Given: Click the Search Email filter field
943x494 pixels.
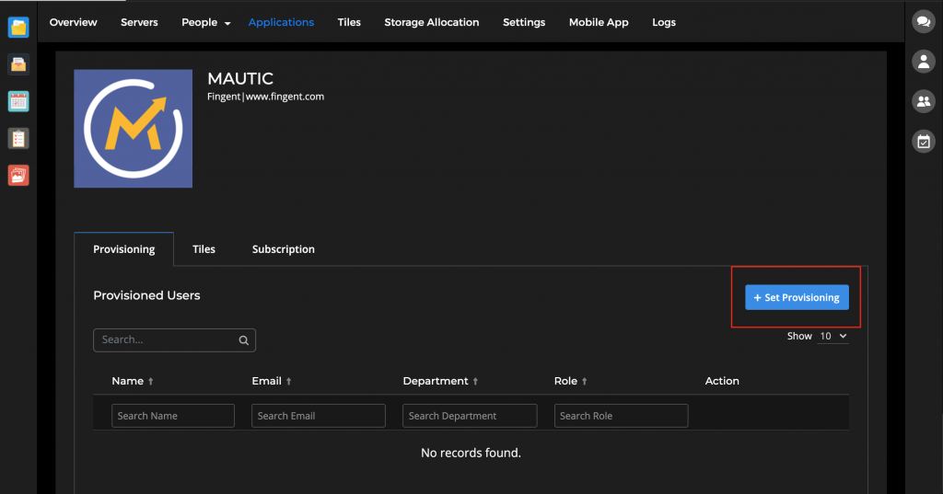Looking at the screenshot, I should click(318, 416).
